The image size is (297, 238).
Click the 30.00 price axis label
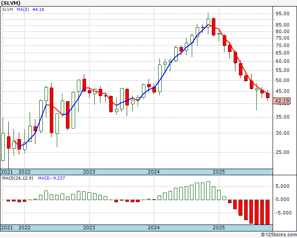pos(283,133)
